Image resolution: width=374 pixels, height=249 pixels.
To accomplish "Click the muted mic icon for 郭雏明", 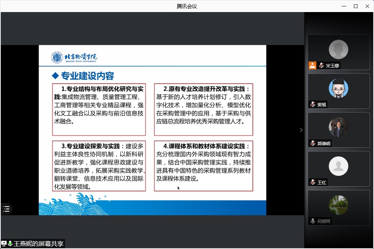I will click(312, 143).
